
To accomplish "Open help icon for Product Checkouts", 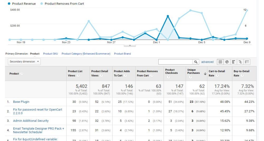I will click(x=168, y=77).
